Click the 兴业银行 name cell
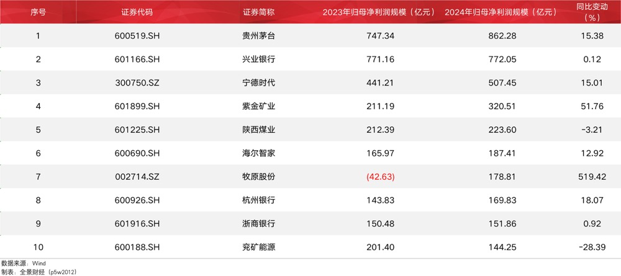 [x=258, y=60]
